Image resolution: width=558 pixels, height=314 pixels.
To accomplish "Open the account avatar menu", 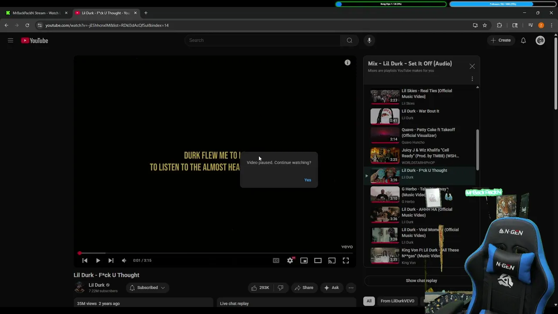I will pos(540,41).
